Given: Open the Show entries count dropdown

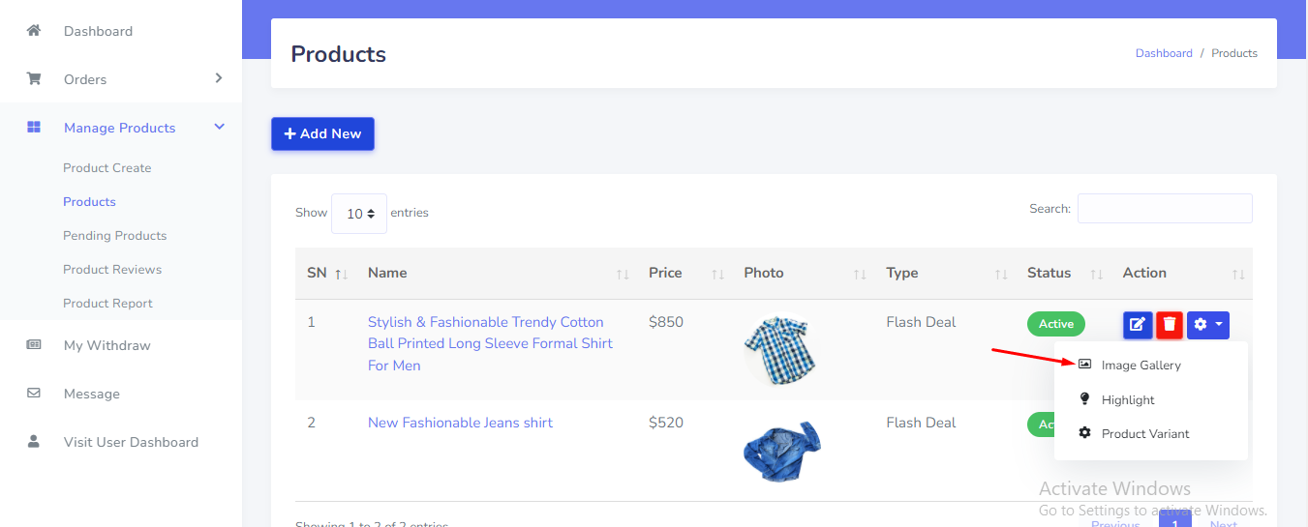Looking at the screenshot, I should click(x=359, y=214).
